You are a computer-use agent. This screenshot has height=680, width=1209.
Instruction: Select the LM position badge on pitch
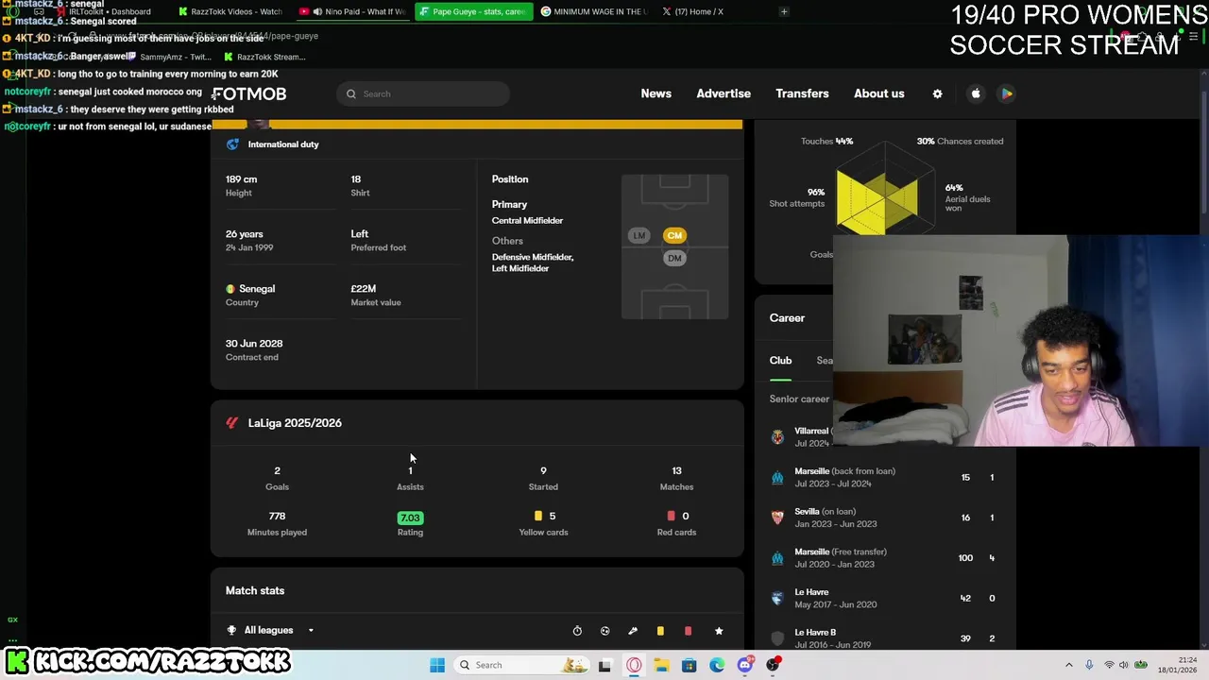pos(639,235)
